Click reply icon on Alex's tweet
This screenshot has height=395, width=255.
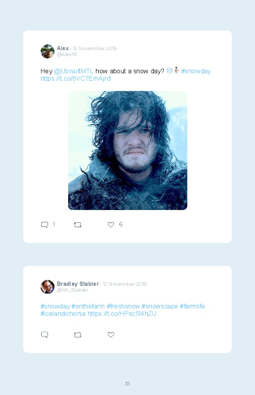pos(45,224)
